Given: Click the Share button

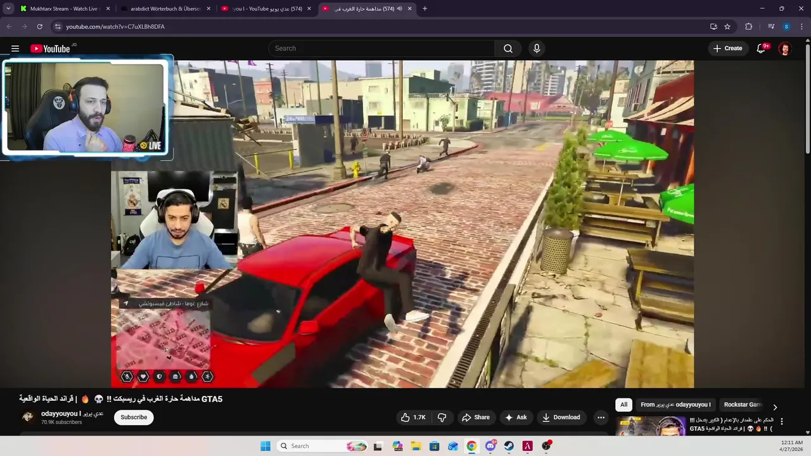Looking at the screenshot, I should point(476,417).
